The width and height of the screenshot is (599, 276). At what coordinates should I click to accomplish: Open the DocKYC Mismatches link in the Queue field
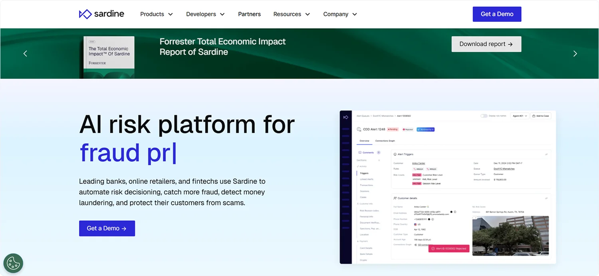[504, 169]
